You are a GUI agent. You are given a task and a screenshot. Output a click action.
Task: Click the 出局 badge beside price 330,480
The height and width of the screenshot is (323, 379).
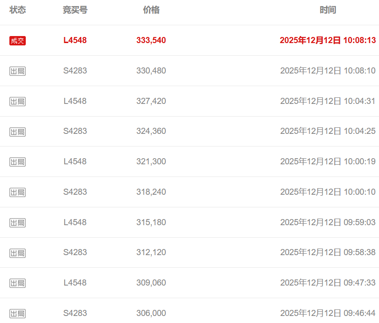click(x=17, y=71)
